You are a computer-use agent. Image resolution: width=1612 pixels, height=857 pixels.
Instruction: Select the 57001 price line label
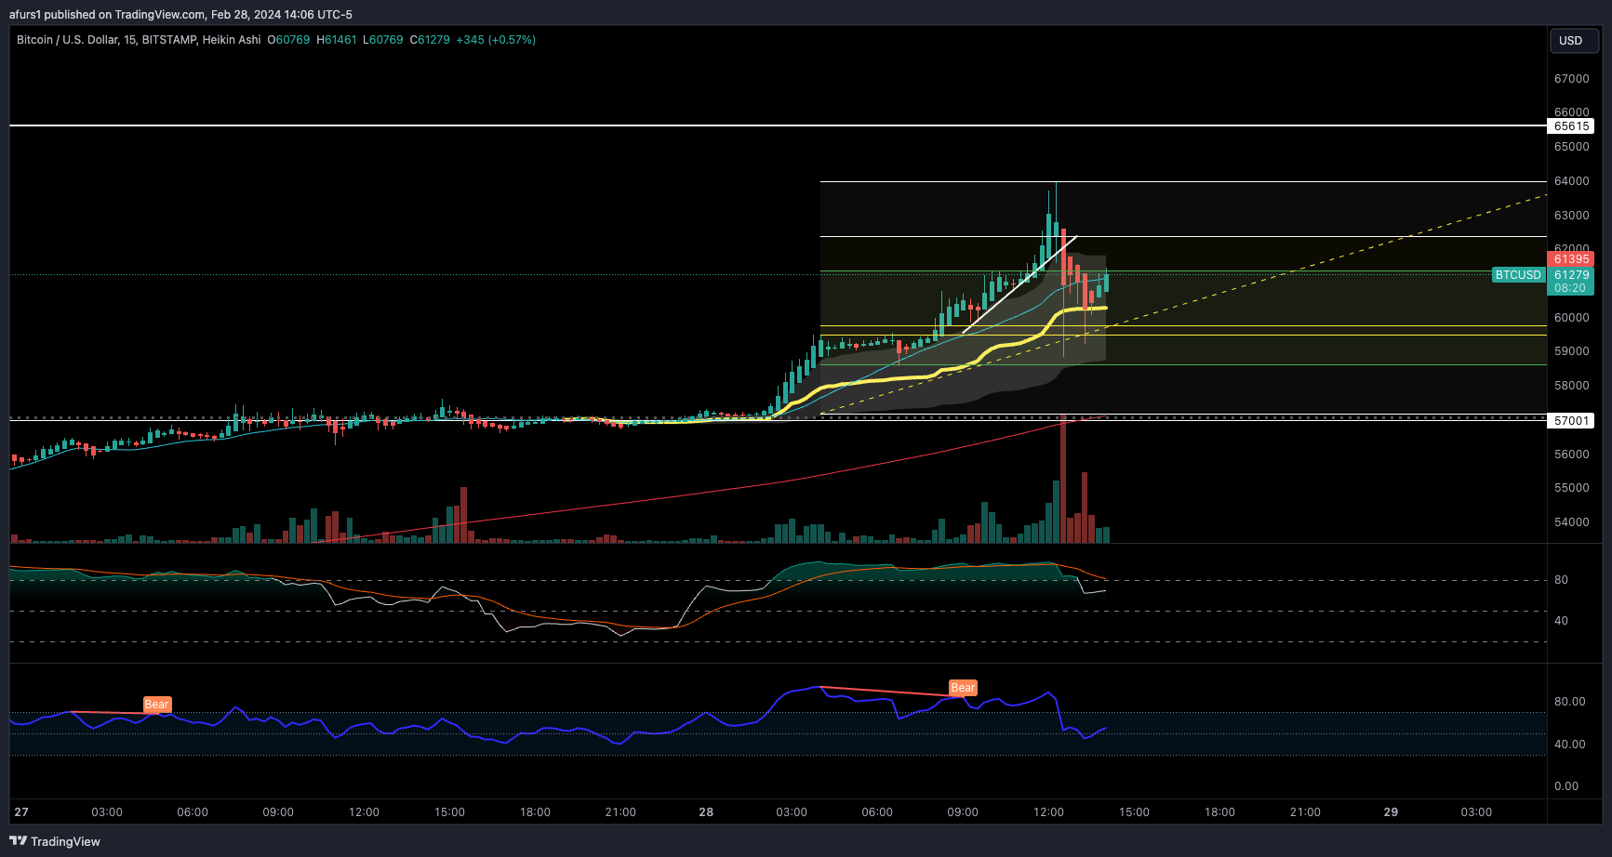(x=1571, y=421)
